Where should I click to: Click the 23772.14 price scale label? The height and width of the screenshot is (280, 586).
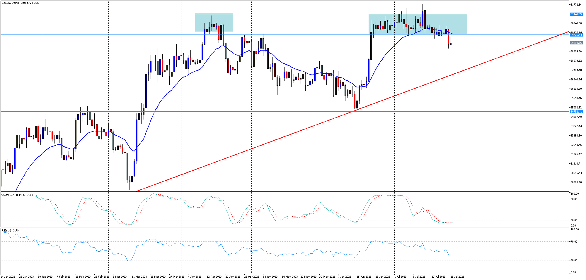576,126
